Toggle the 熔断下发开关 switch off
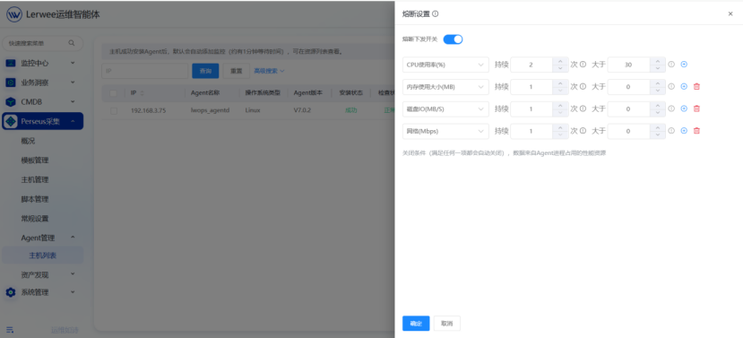 click(453, 39)
